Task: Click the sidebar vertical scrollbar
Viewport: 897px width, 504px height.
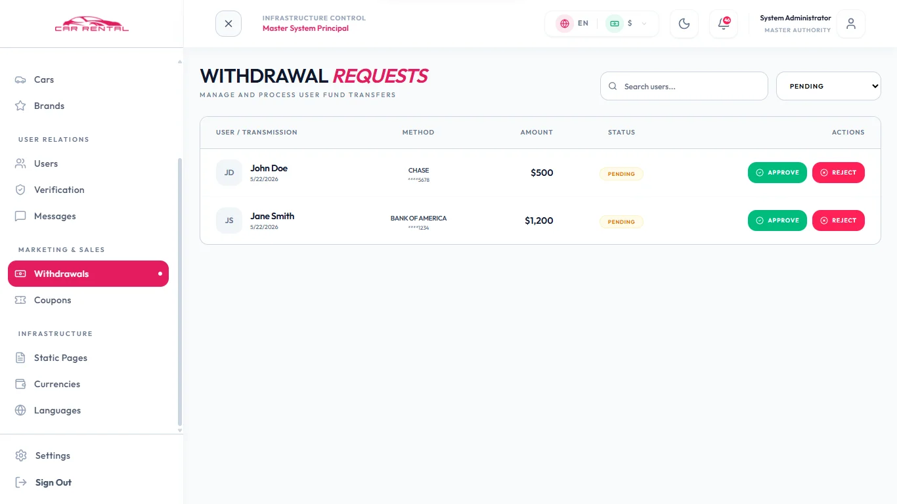Action: pos(180,292)
